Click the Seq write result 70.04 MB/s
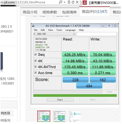Image resolution: width=122 pixels, height=124 pixels. tap(103, 55)
